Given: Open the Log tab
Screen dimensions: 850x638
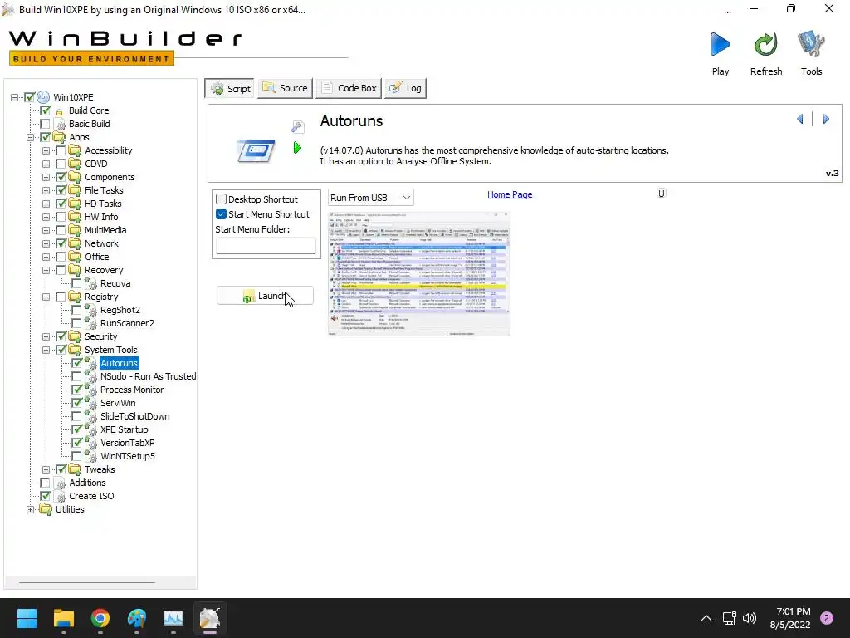Looking at the screenshot, I should point(405,88).
